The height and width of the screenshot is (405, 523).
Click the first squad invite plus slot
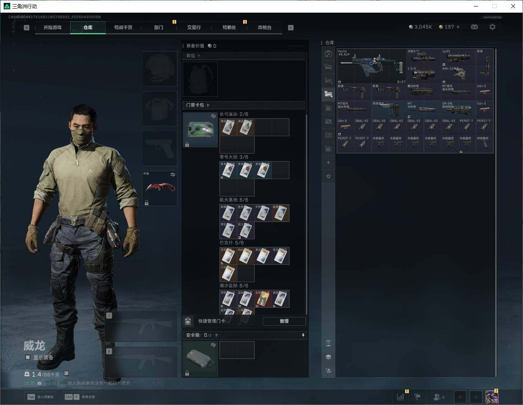point(460,397)
